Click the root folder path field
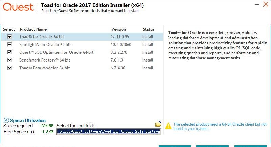The height and width of the screenshot is (147, 271). (x=108, y=132)
